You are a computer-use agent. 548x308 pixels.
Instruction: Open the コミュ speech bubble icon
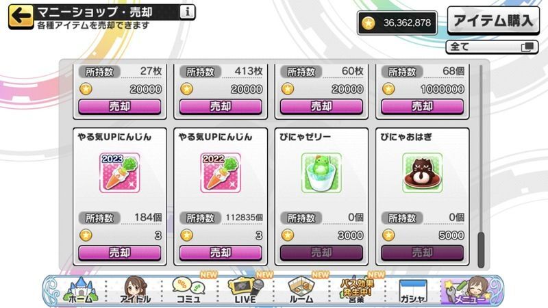point(189,290)
